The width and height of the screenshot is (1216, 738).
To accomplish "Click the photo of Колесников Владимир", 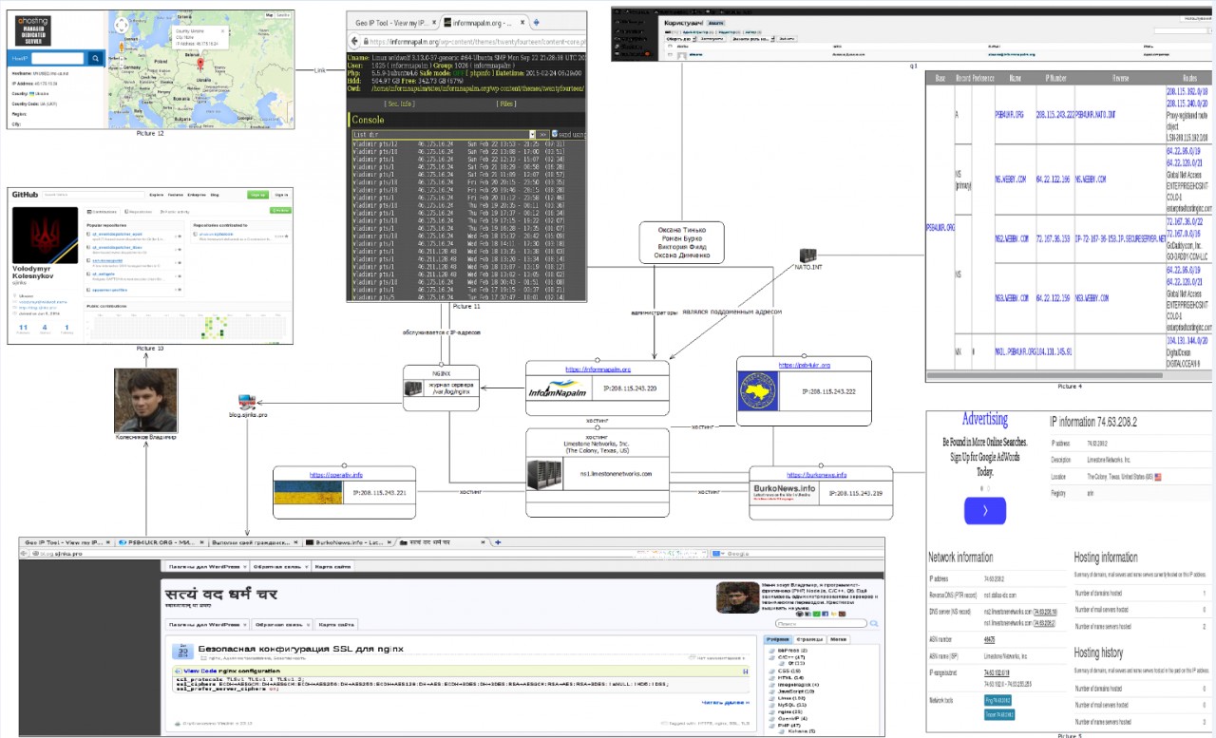I will [x=145, y=400].
